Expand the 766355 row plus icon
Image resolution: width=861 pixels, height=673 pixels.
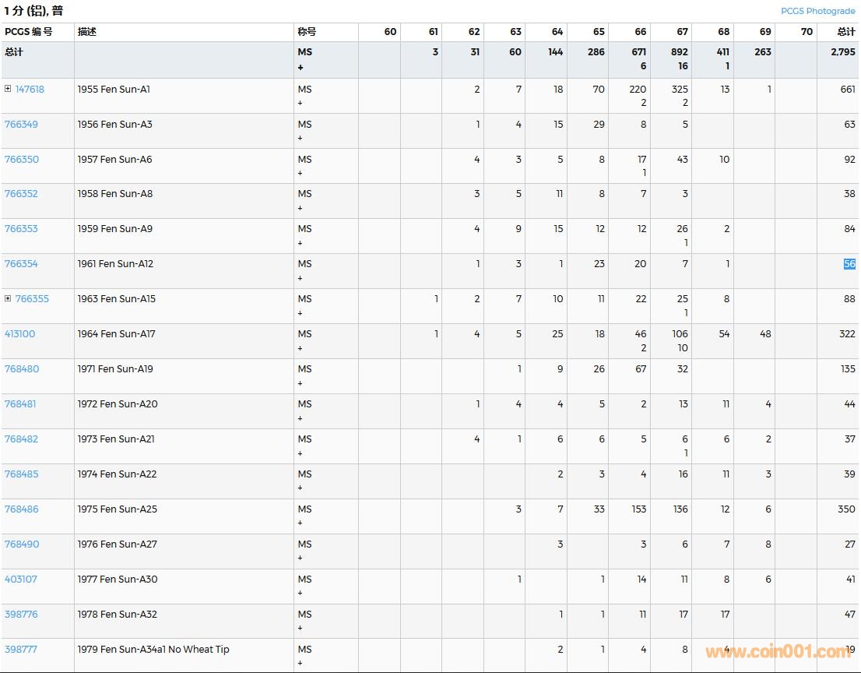[8, 298]
